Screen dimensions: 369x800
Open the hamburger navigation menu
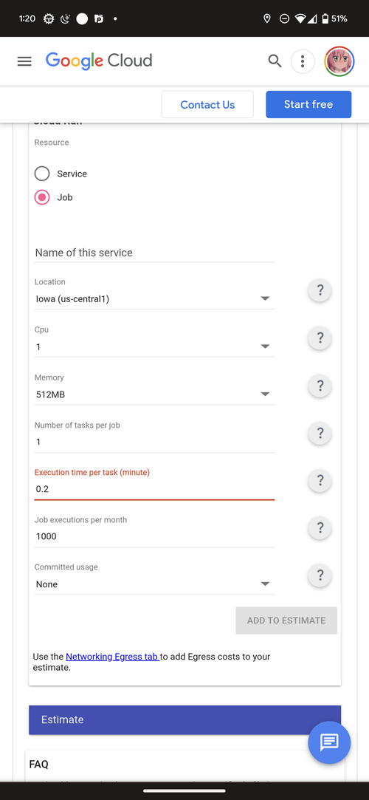coord(24,61)
